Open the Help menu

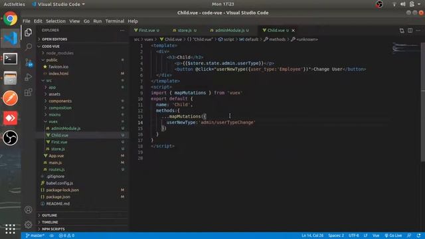click(x=133, y=21)
